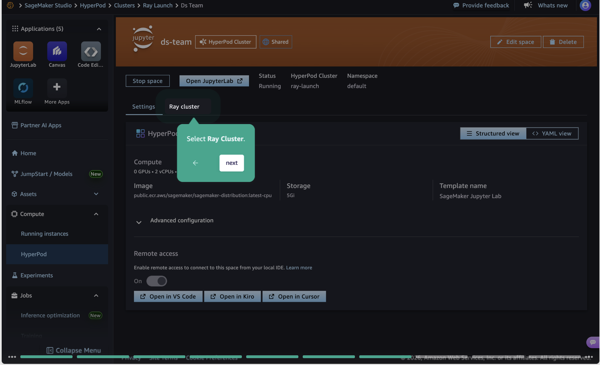Screen dimensions: 600x365
Task: Expand Advanced configuration
Action: pos(139,222)
